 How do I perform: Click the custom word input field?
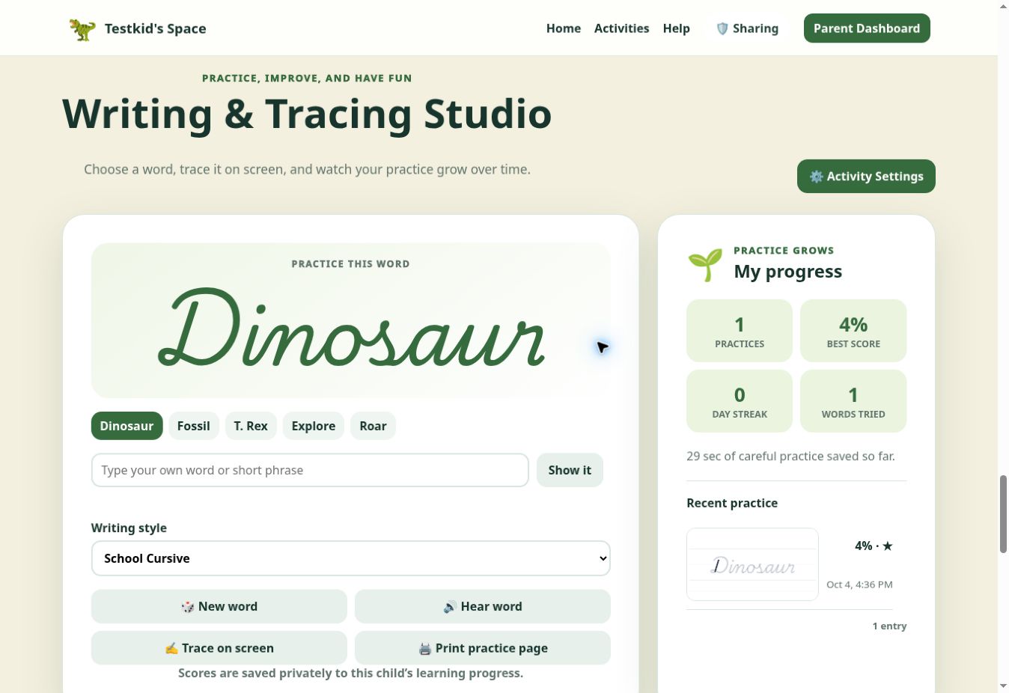pos(310,470)
